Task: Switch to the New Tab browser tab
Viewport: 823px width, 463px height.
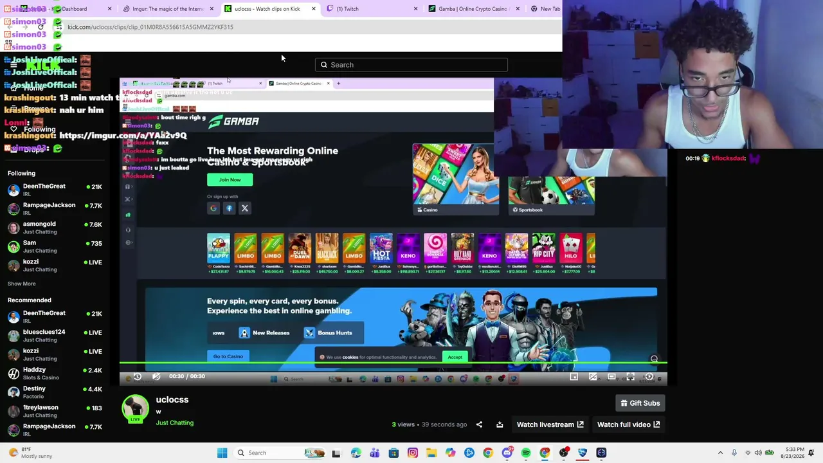Action: (x=545, y=9)
